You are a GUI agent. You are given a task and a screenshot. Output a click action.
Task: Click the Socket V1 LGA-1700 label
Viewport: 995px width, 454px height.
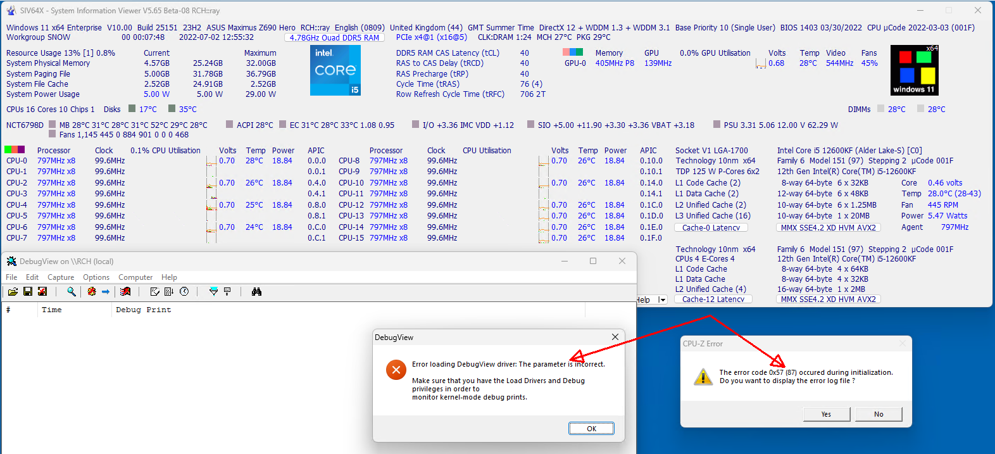711,151
